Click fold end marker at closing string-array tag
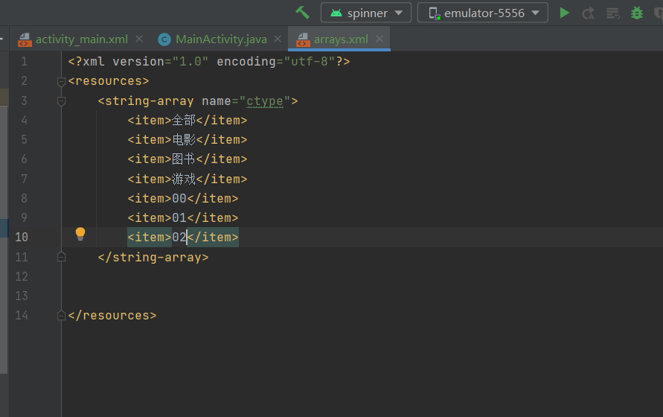This screenshot has width=663, height=417. pyautogui.click(x=62, y=257)
